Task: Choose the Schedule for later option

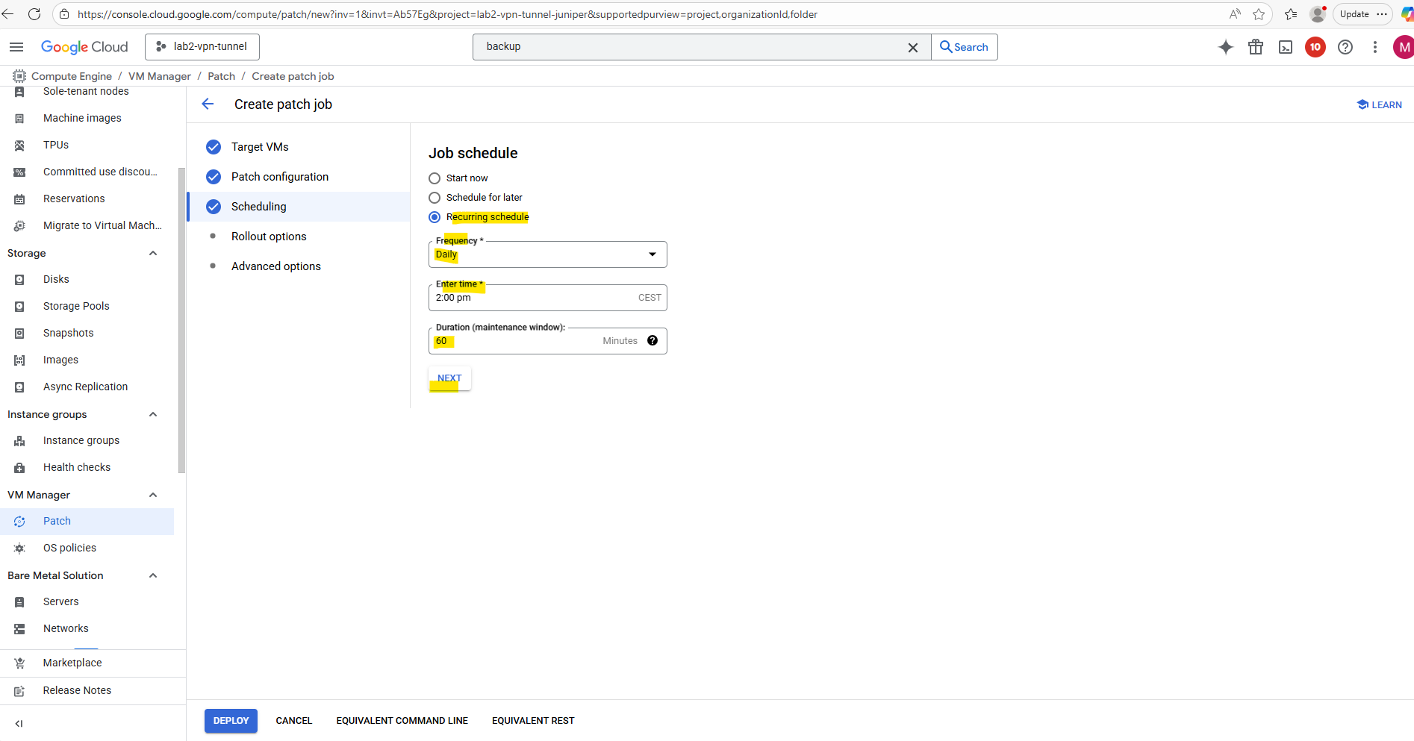Action: [x=435, y=198]
